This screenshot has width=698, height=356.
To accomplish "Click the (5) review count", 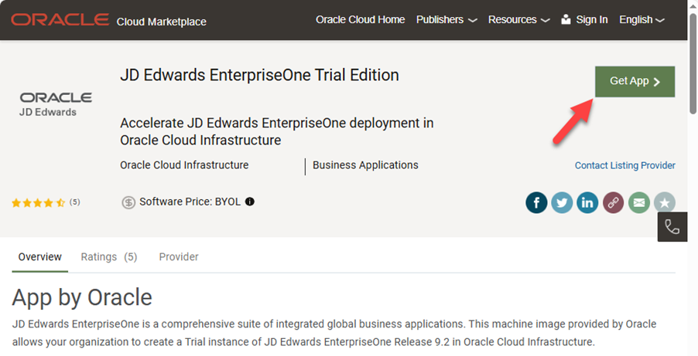I will click(x=75, y=202).
